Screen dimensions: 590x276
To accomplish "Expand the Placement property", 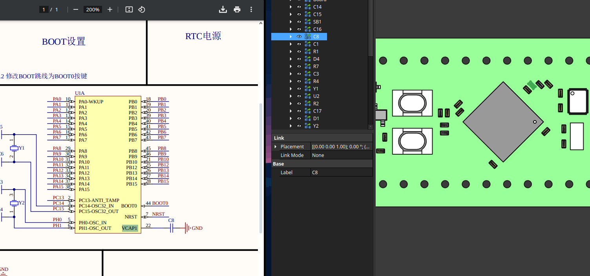I will [x=276, y=147].
